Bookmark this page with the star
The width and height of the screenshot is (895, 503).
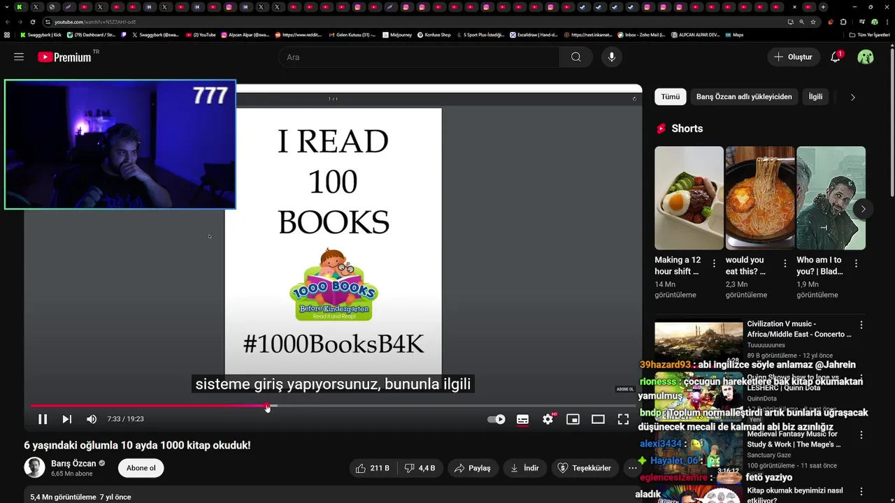pyautogui.click(x=813, y=22)
